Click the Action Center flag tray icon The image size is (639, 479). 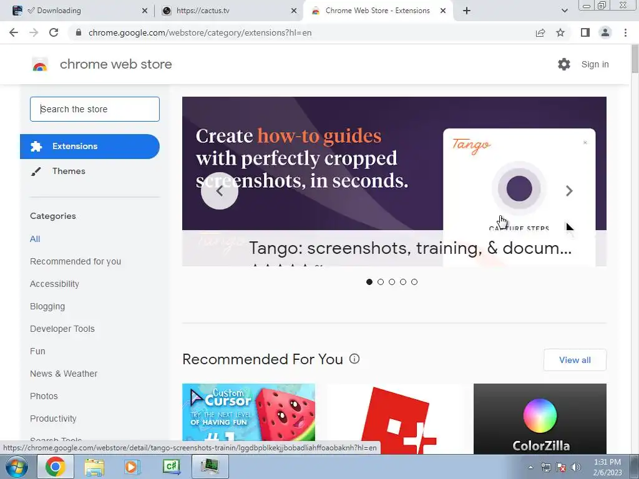coord(561,467)
